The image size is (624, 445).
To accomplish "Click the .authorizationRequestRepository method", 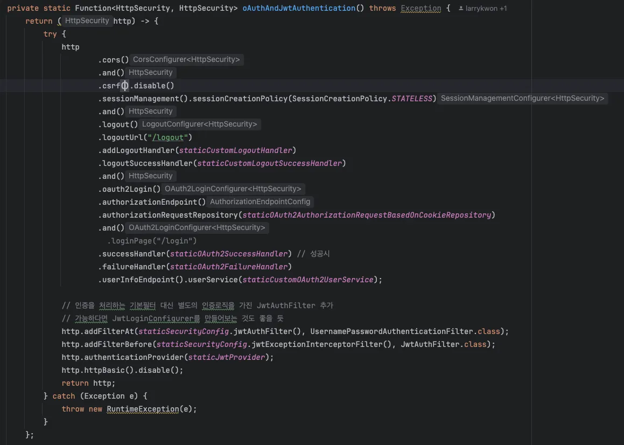I will point(167,215).
